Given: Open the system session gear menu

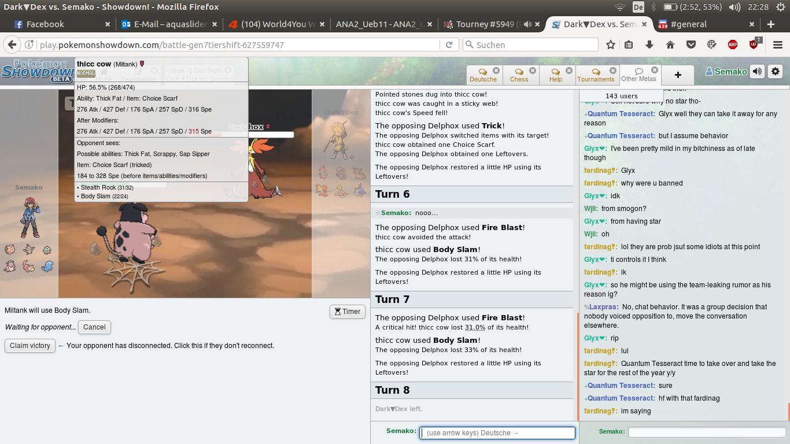Looking at the screenshot, I should coord(780,7).
